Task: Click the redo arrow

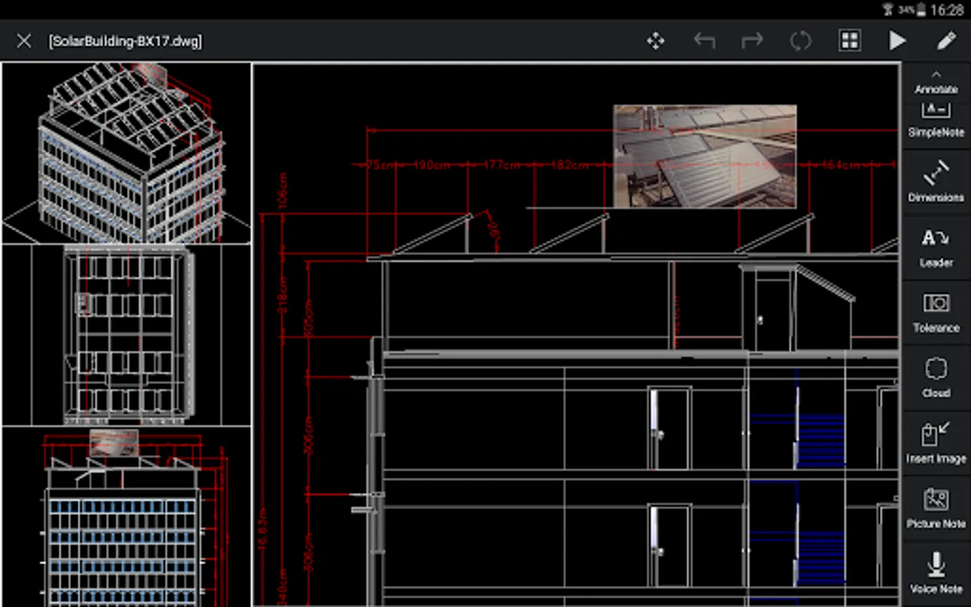Action: click(752, 41)
